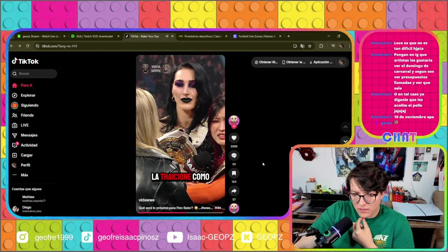Translate this page icon
This screenshot has width=448, height=252.
click(302, 46)
